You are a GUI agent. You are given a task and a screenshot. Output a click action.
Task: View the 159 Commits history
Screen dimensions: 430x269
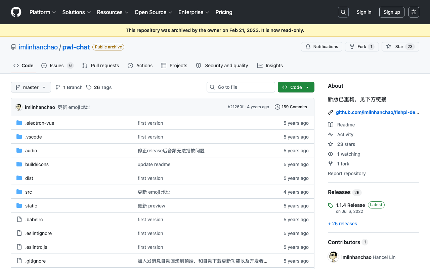pyautogui.click(x=291, y=107)
